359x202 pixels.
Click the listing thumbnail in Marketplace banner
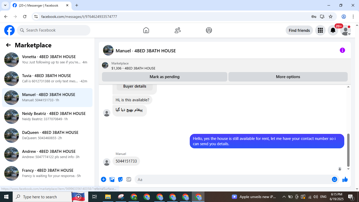pos(105,65)
